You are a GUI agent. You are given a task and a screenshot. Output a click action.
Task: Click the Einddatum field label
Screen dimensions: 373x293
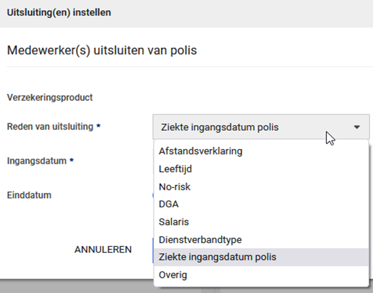pyautogui.click(x=29, y=195)
